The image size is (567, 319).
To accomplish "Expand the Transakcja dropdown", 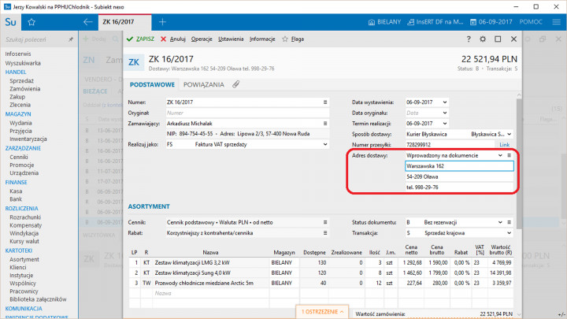I will 500,233.
